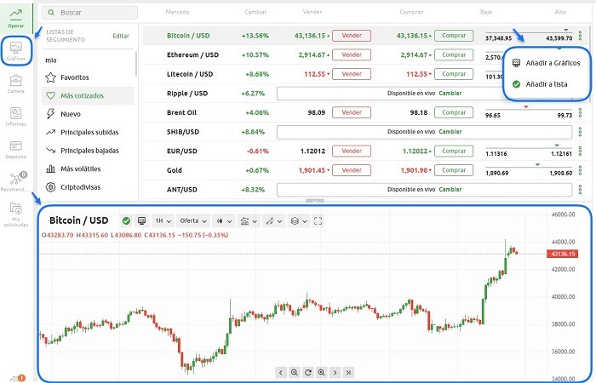The width and height of the screenshot is (596, 383).
Task: Open the layers dropdown in chart toolbar
Action: 298,220
